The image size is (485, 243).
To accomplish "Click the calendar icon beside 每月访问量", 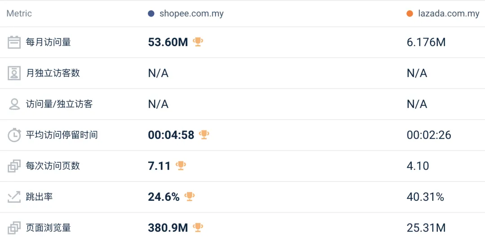I will (x=14, y=42).
